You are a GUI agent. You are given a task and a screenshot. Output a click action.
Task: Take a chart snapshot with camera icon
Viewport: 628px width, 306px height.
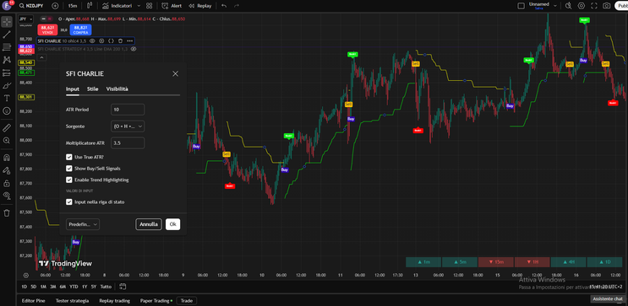607,6
